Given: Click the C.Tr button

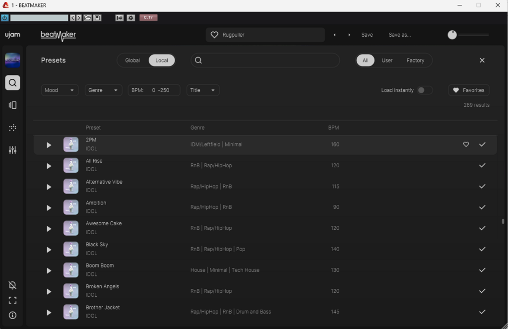Looking at the screenshot, I should (148, 17).
